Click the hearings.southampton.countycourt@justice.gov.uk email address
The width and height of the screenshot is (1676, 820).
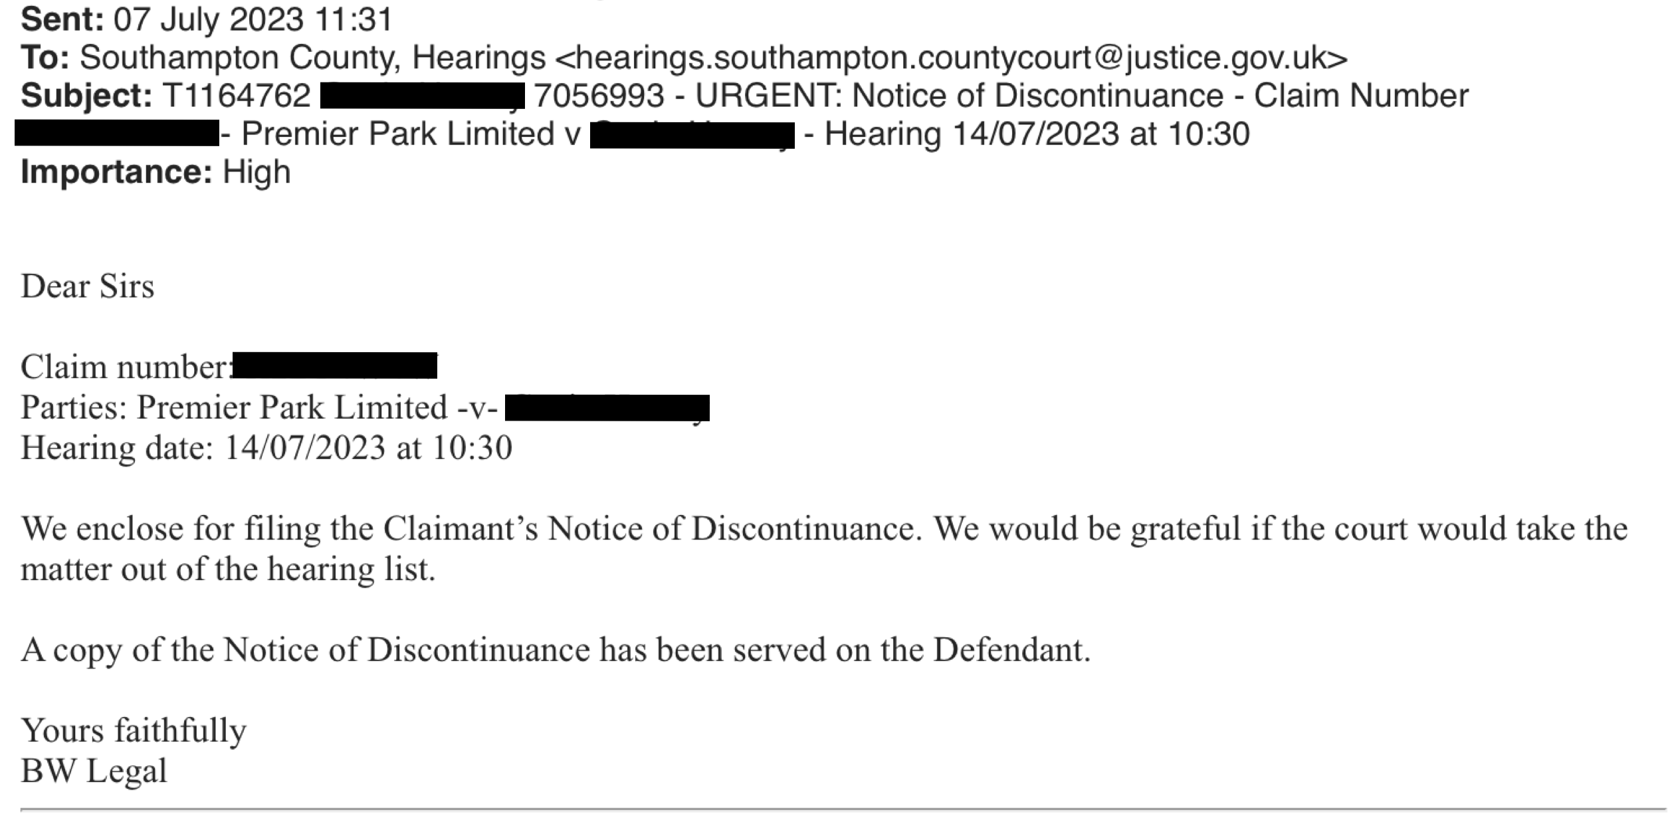coord(950,58)
